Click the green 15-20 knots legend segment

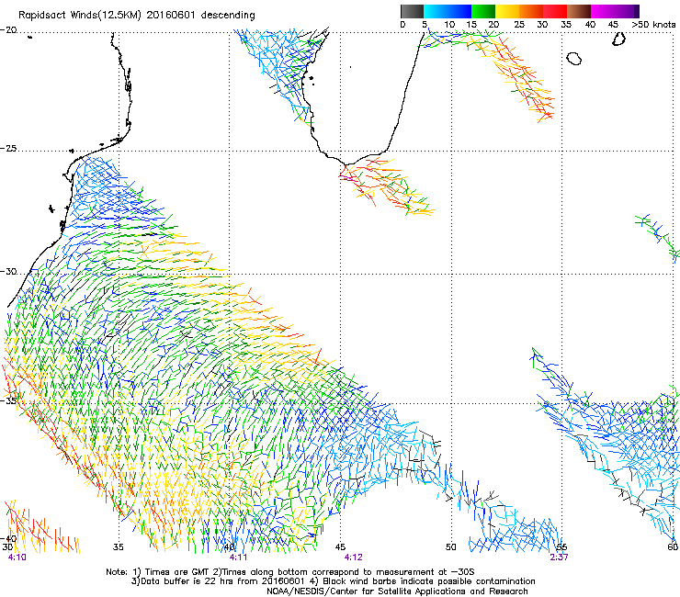click(483, 11)
